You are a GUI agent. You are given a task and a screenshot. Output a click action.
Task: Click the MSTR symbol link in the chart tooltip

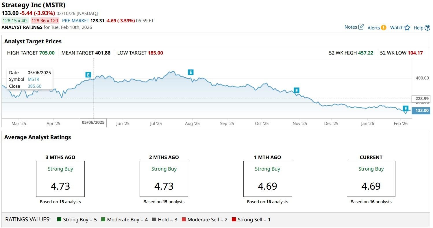[33, 79]
